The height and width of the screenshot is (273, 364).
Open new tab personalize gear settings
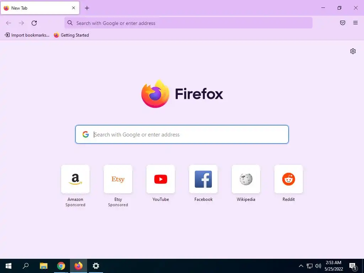[353, 51]
